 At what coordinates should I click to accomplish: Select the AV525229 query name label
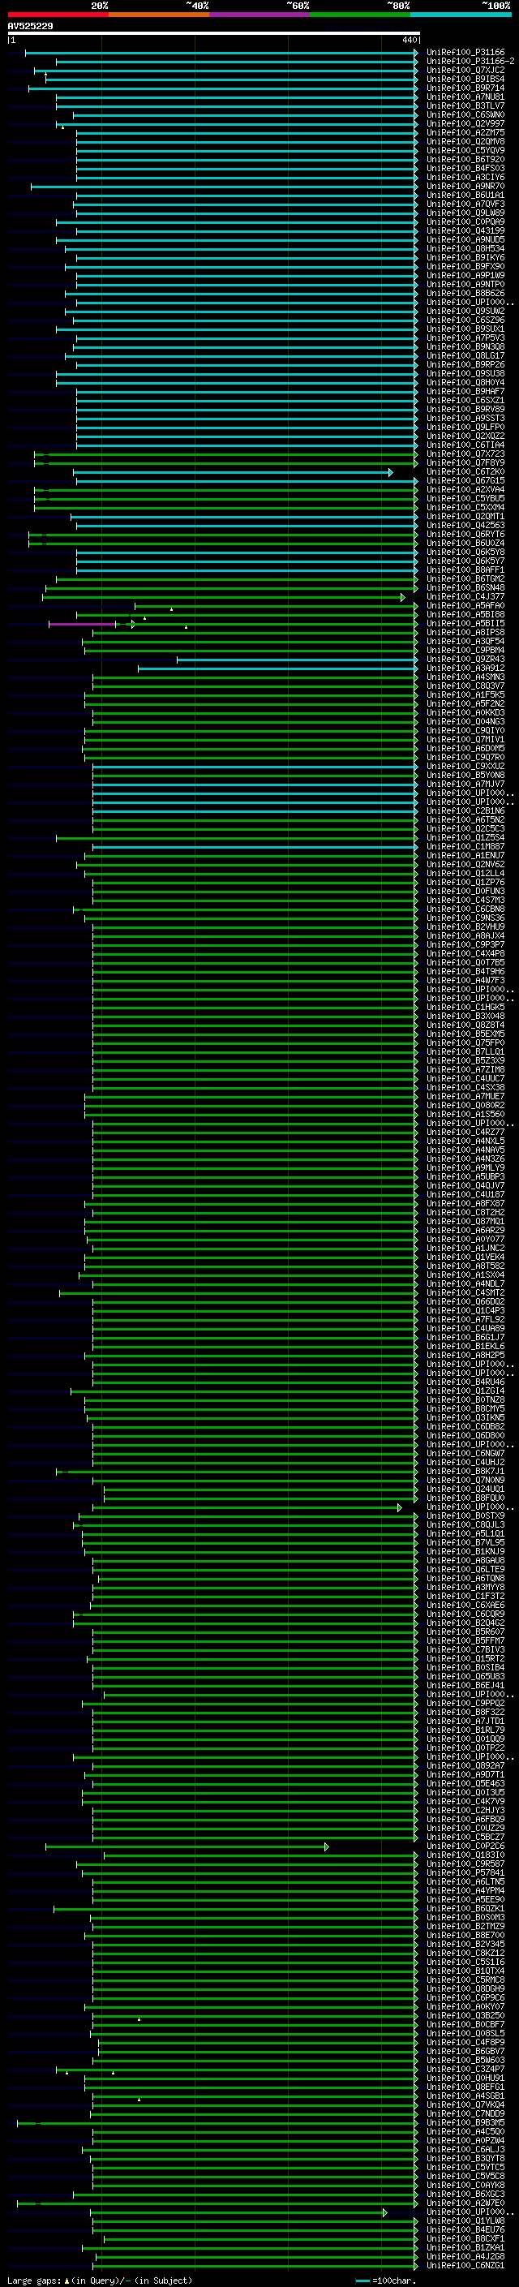pyautogui.click(x=30, y=26)
